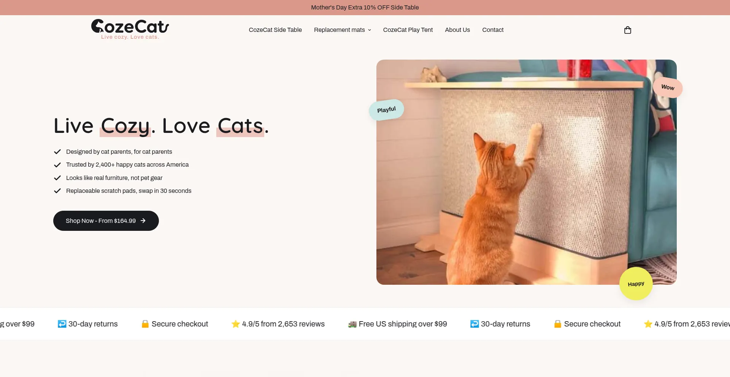Click checkmark beside 'Trusted by 2,400+ happy cats'
The width and height of the screenshot is (730, 377).
click(x=57, y=165)
